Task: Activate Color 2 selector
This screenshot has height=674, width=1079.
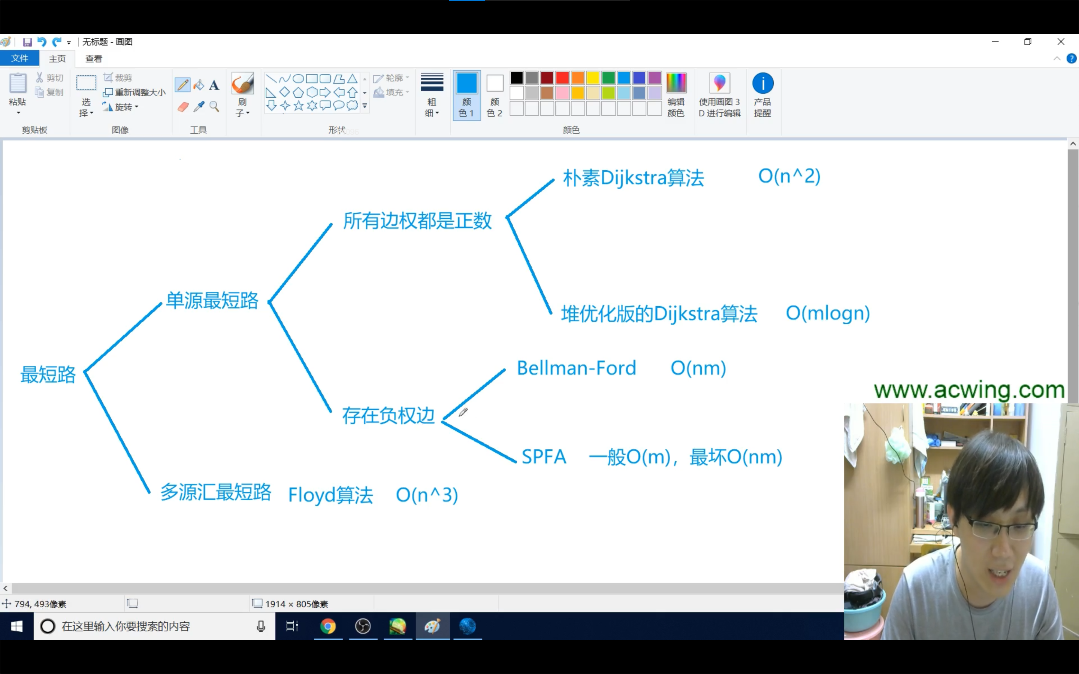Action: coord(495,94)
